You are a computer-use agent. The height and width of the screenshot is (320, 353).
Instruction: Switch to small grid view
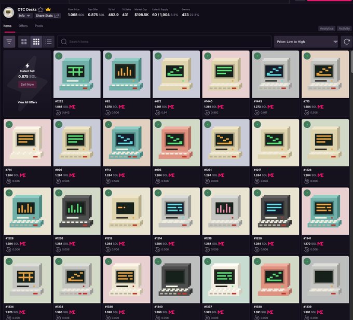tap(36, 42)
